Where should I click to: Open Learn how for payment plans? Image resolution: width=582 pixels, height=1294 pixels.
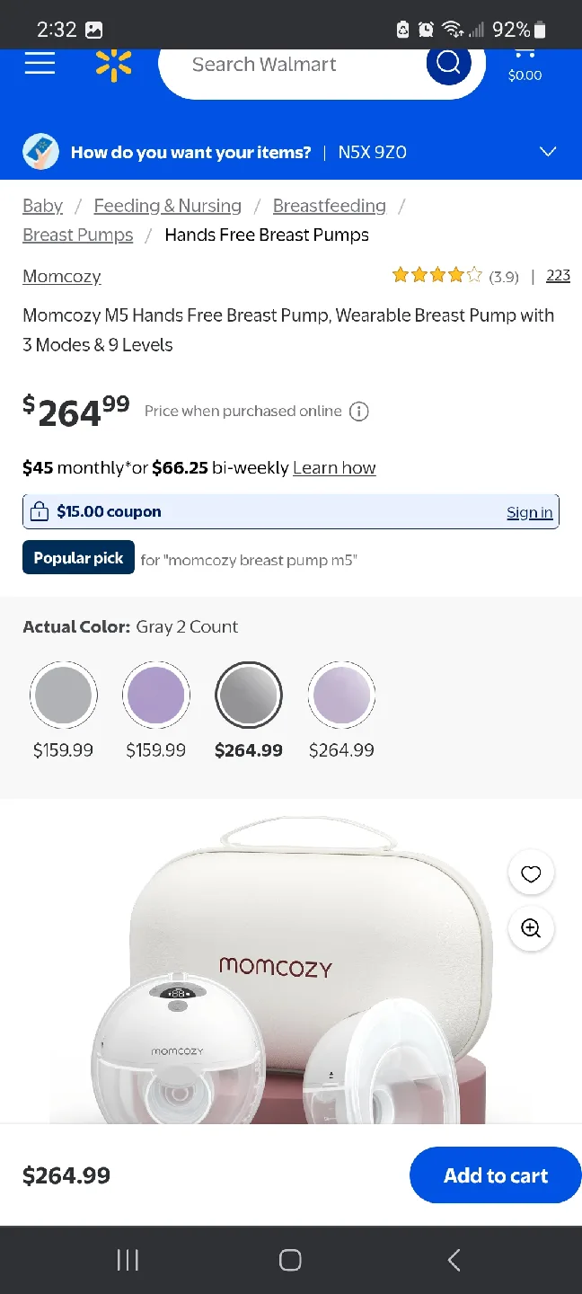(x=334, y=467)
